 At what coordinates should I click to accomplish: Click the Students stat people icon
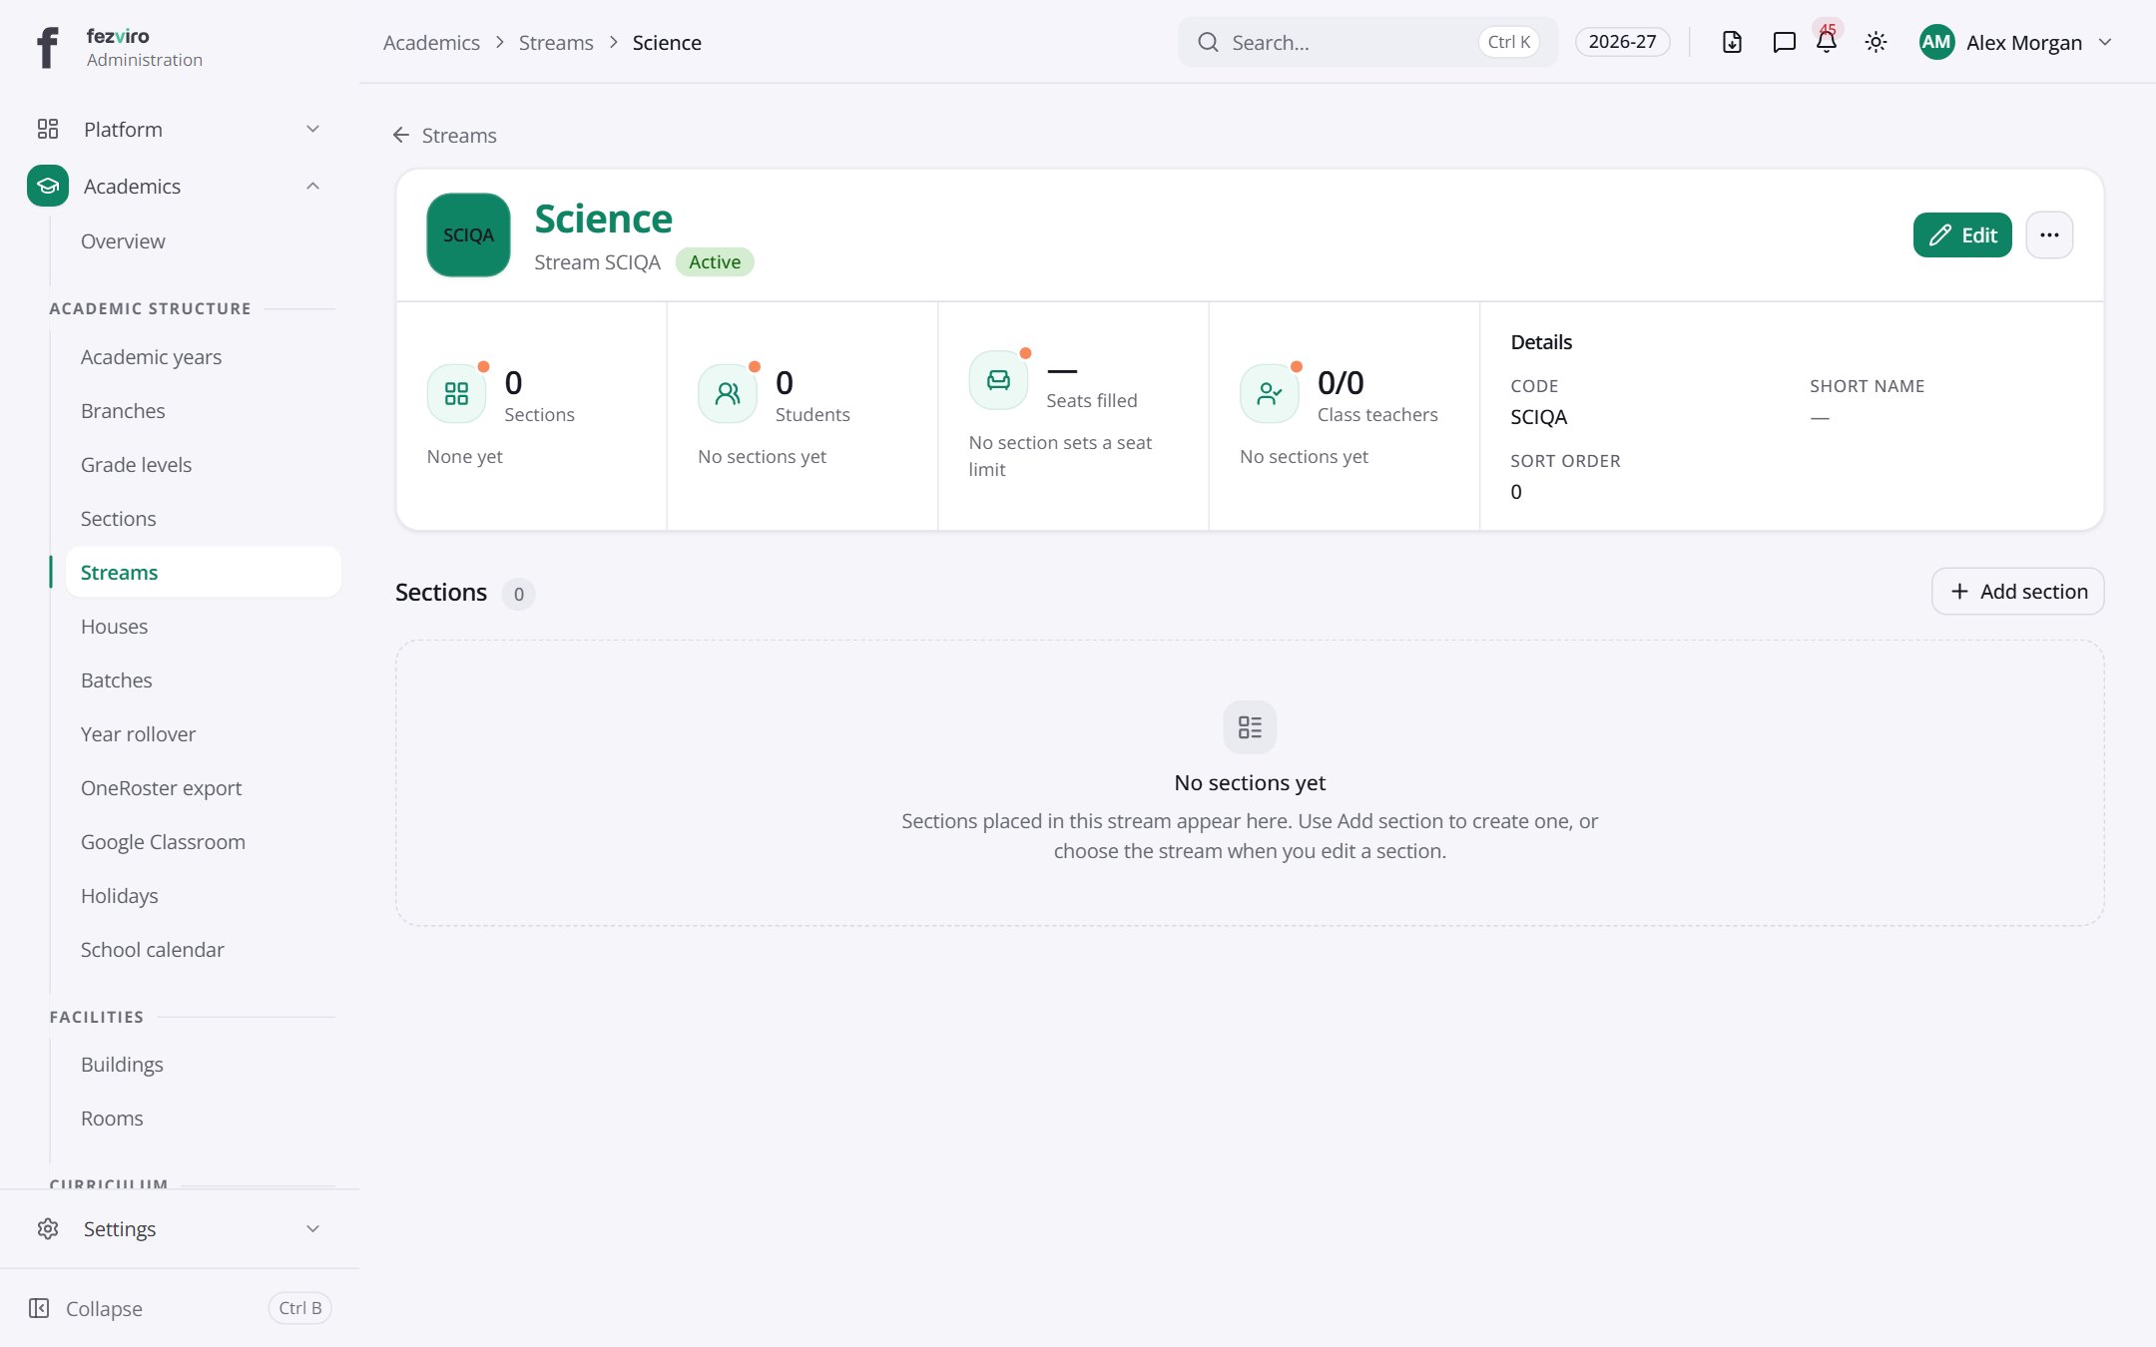coord(728,393)
